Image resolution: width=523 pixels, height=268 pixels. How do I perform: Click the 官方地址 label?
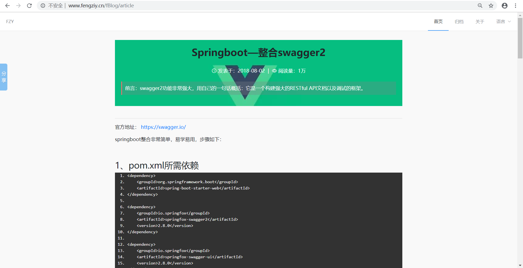click(126, 127)
